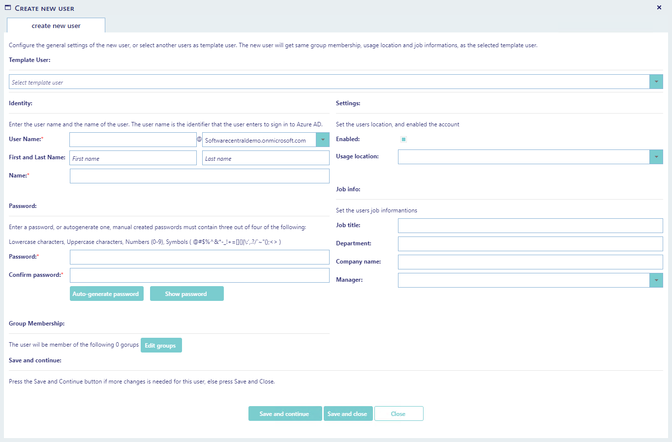Click the window icon beside Create New User title

tap(8, 8)
